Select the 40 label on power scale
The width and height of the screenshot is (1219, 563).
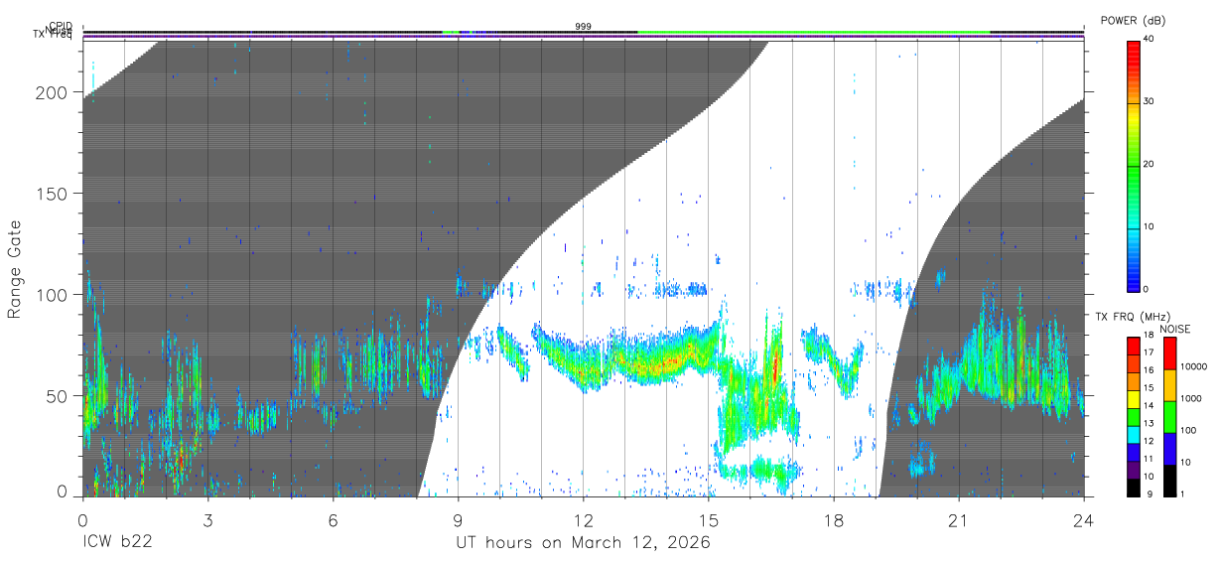1151,40
